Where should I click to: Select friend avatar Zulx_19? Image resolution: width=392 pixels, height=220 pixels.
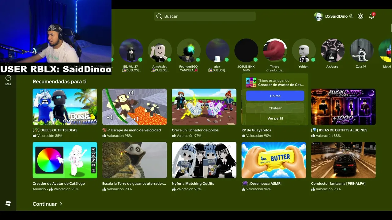pyautogui.click(x=361, y=50)
